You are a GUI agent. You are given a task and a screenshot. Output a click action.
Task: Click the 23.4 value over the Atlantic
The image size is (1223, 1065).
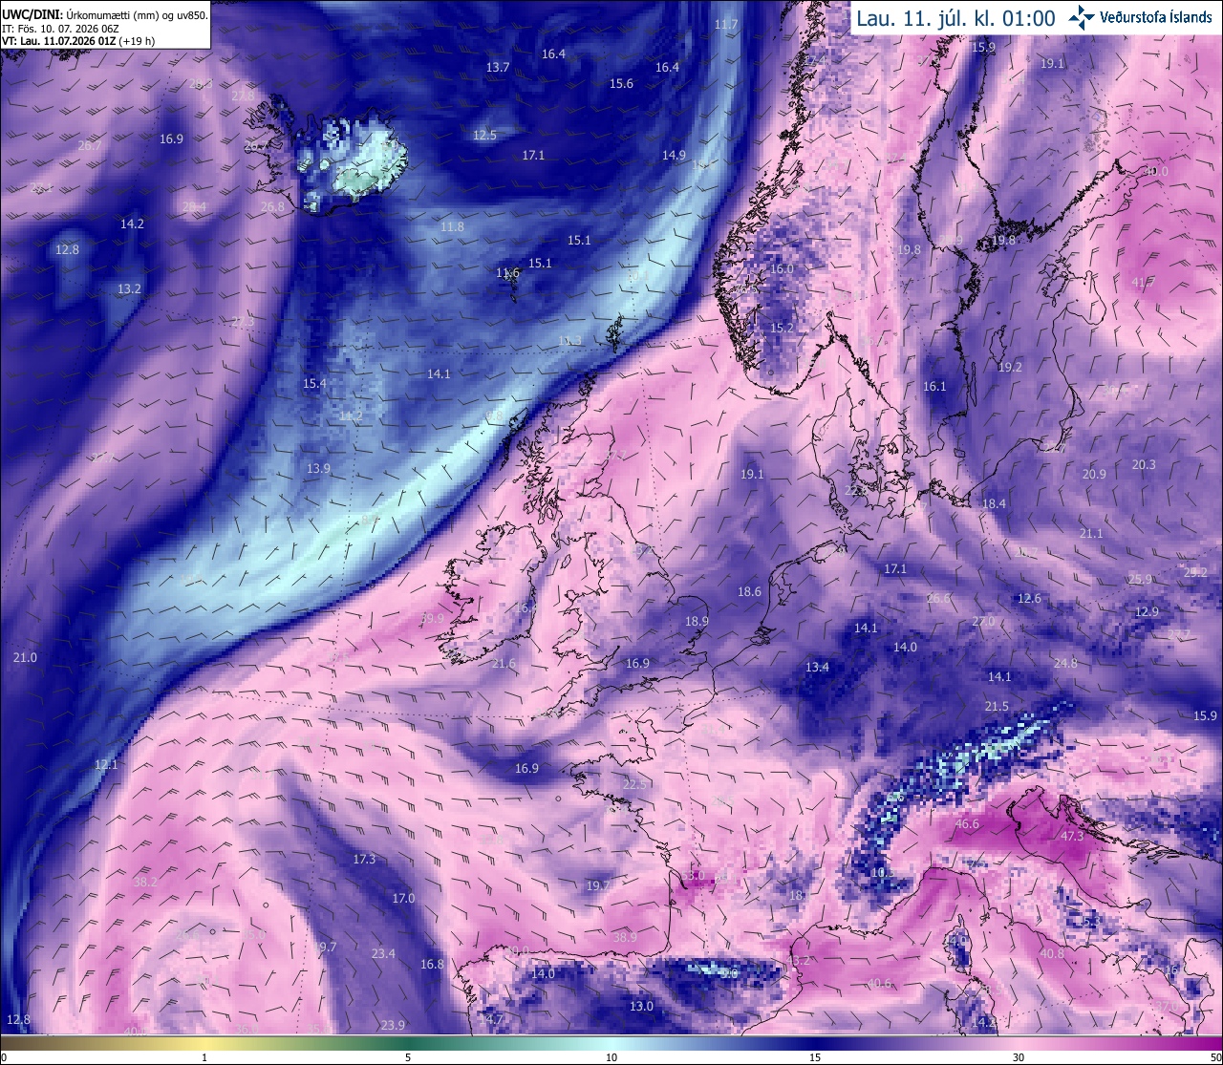pyautogui.click(x=383, y=953)
